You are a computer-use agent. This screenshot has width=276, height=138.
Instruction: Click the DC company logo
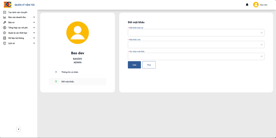point(8,5)
